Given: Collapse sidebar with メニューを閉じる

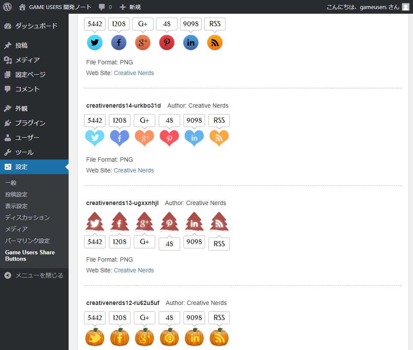Looking at the screenshot, I should click(34, 275).
